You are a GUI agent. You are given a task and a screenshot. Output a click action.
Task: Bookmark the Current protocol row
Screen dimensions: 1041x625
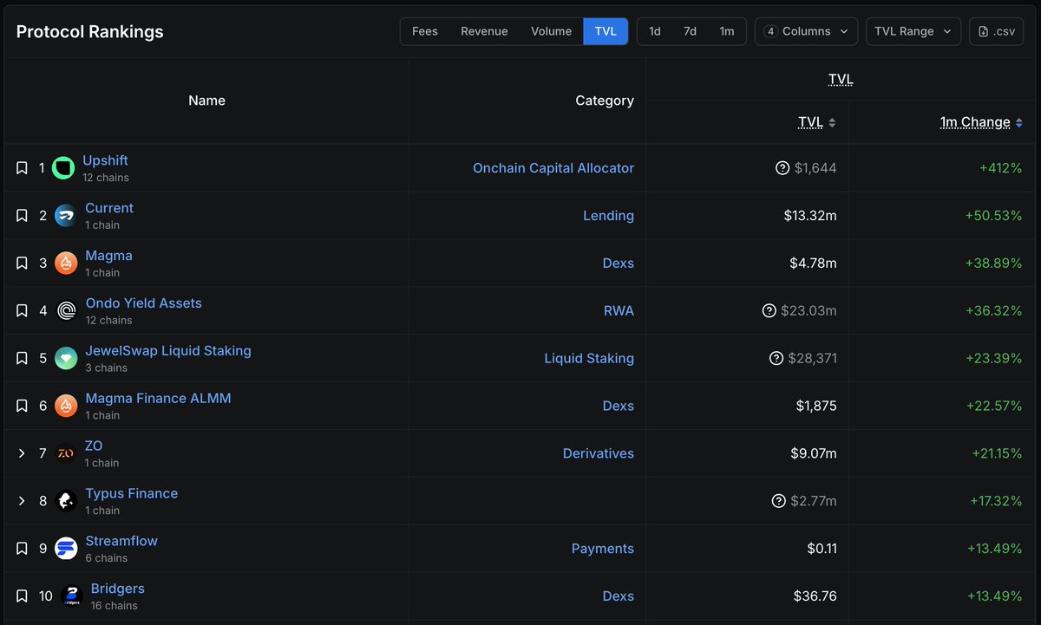tap(23, 216)
